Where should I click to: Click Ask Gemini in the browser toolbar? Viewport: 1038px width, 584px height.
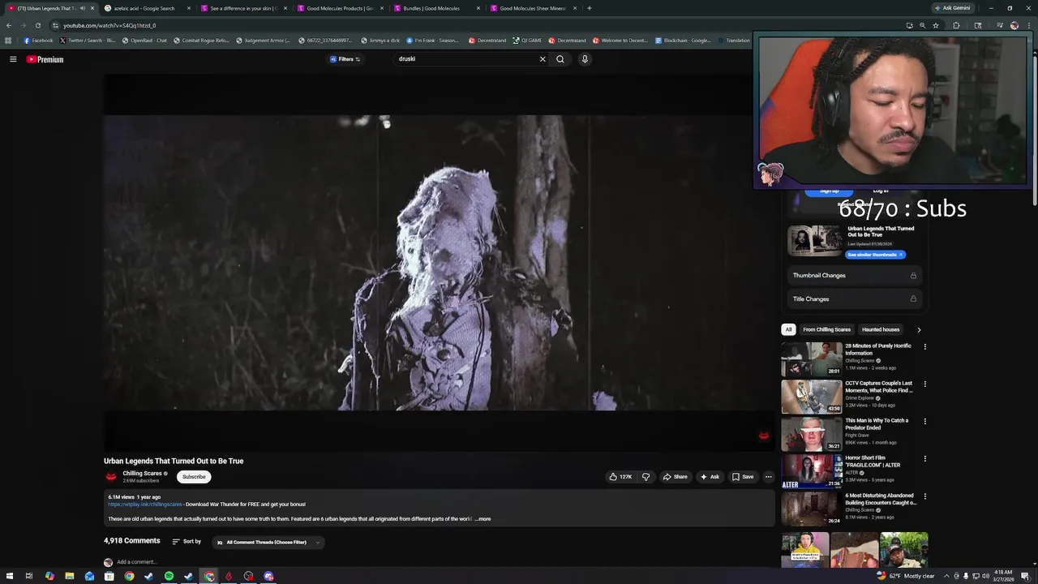[952, 8]
